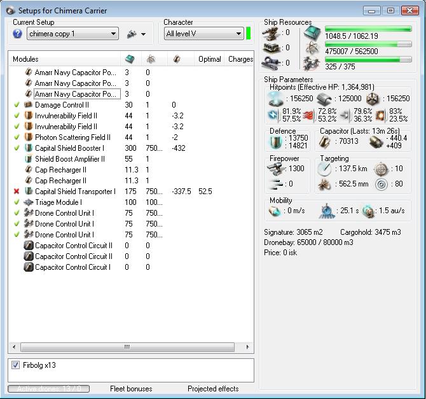Click the CPU chip icon beside 1048.5 / 1062.19
Image resolution: width=426 pixels, height=399 pixels.
coord(312,33)
